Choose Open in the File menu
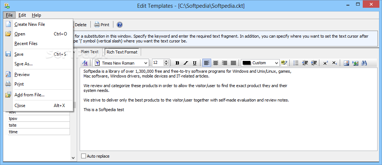Image resolution: width=382 pixels, height=165 pixels. (x=39, y=34)
